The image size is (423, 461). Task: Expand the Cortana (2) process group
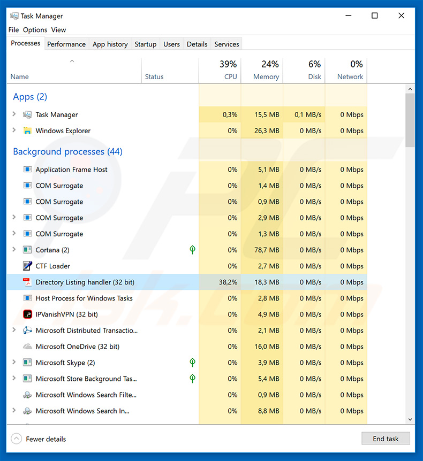pyautogui.click(x=14, y=249)
